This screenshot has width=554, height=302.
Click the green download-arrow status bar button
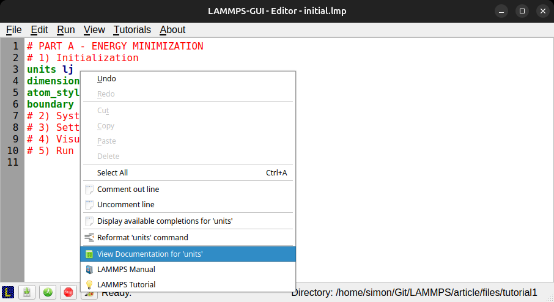point(28,292)
